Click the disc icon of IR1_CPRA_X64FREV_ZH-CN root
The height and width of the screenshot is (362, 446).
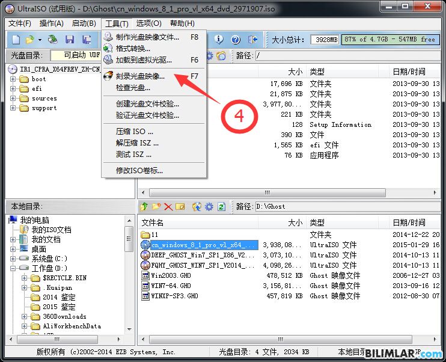coord(13,69)
